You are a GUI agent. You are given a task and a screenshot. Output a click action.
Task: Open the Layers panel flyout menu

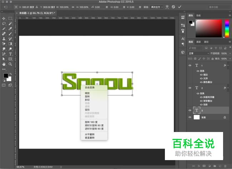[230, 42]
